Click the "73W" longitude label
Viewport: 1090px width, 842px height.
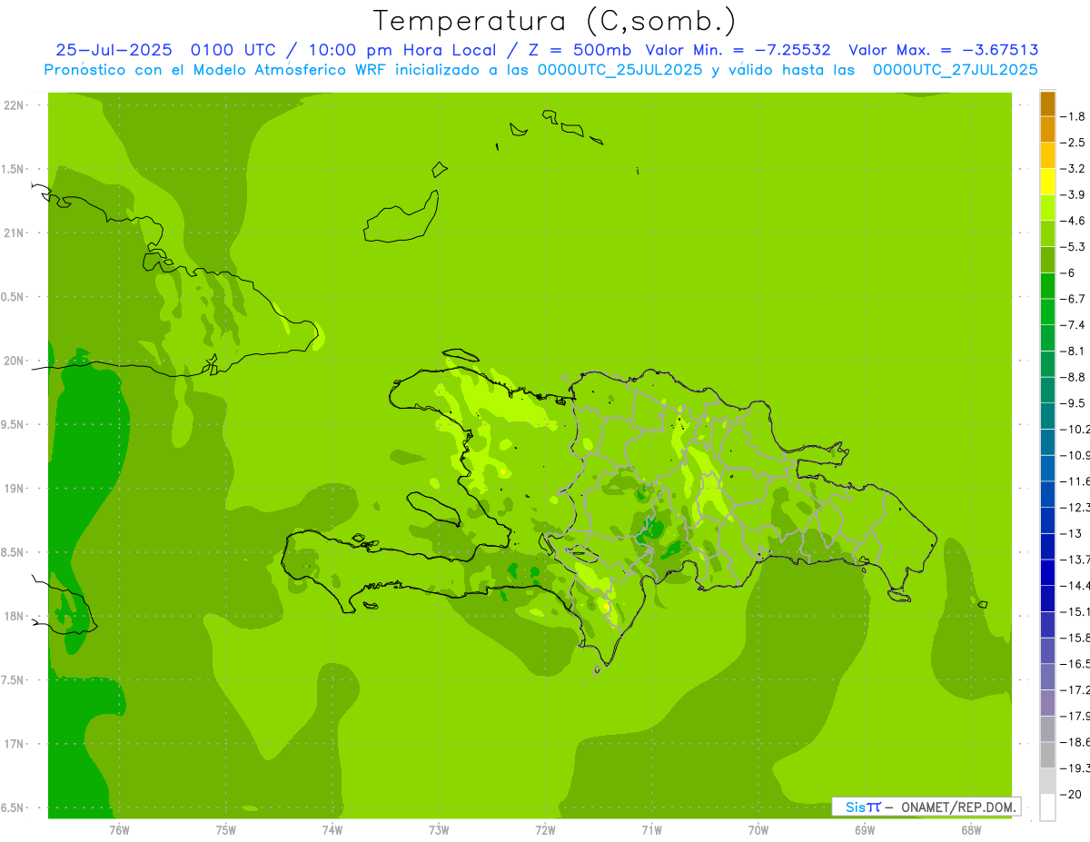pos(439,830)
